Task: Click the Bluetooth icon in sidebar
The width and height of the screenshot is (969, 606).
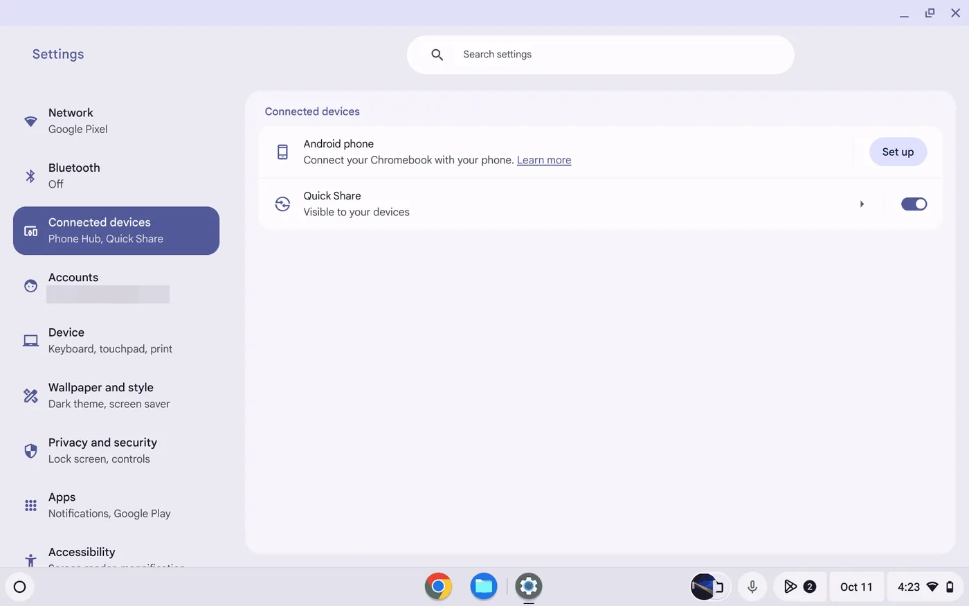Action: point(30,176)
